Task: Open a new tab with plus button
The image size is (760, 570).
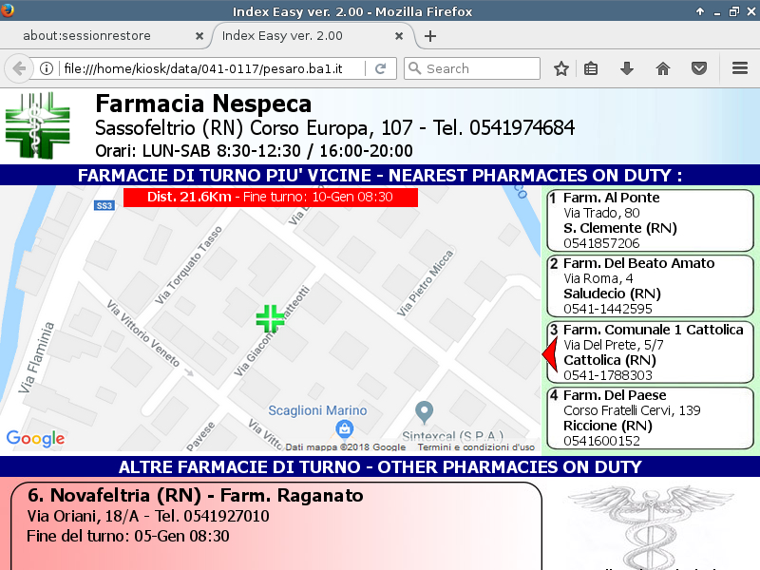Action: coord(430,36)
